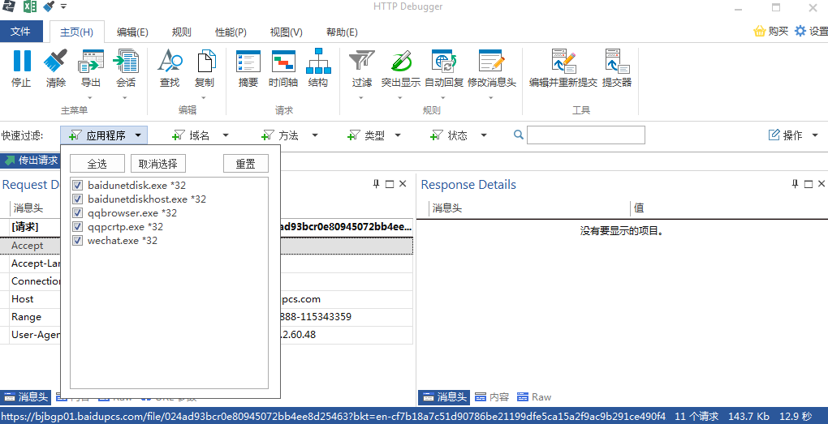Image resolution: width=828 pixels, height=424 pixels.
Task: Select Response Content (内容) bottom tab
Action: [x=492, y=397]
